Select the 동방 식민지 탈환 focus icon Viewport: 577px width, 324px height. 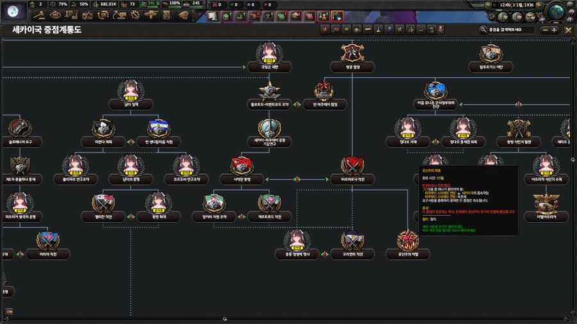519,129
